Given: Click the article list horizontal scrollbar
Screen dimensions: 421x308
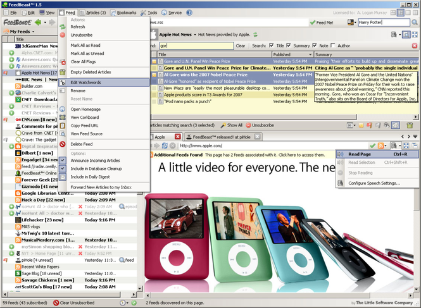Looking at the screenshot, I should (x=254, y=117).
